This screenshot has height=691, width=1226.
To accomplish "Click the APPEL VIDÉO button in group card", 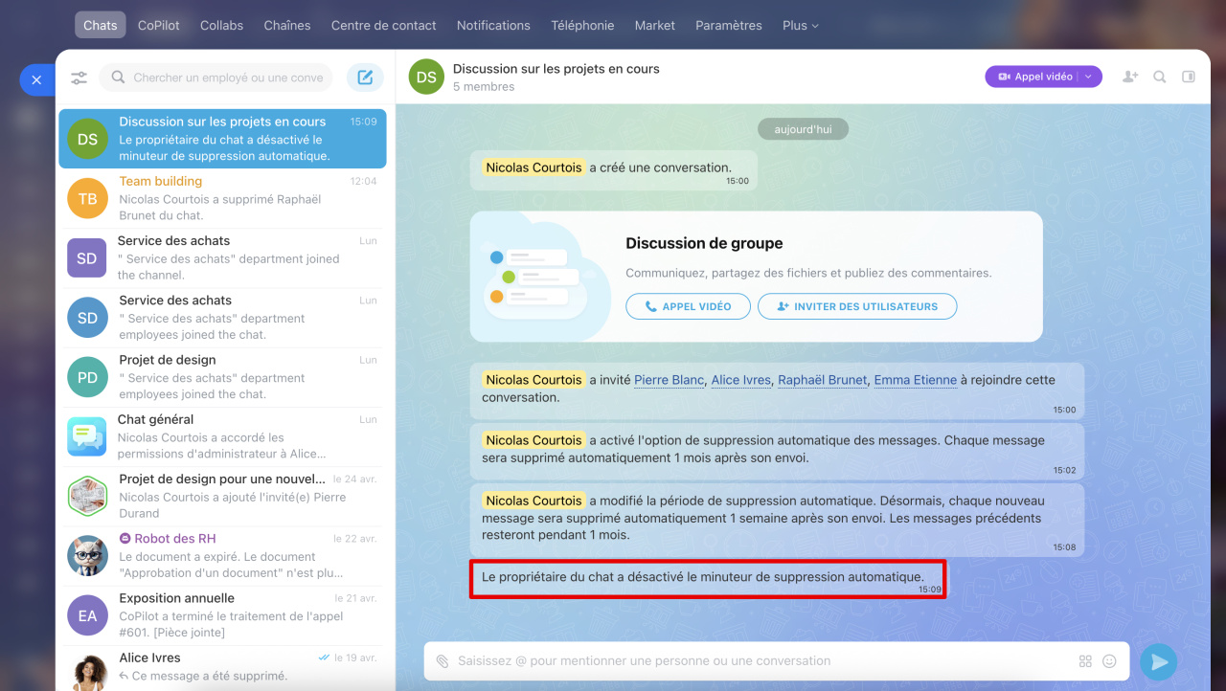I will [688, 306].
